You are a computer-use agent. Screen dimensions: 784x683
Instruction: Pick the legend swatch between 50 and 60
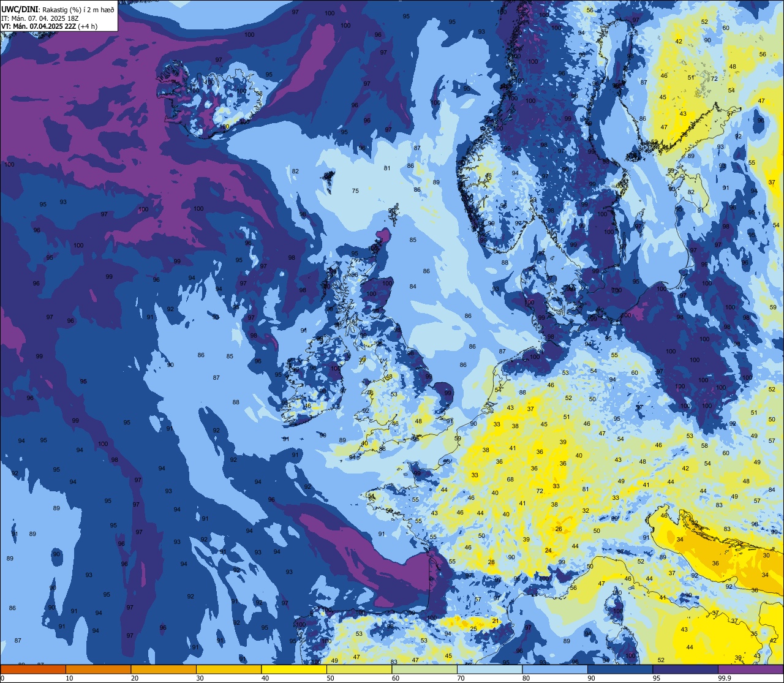coord(359,670)
